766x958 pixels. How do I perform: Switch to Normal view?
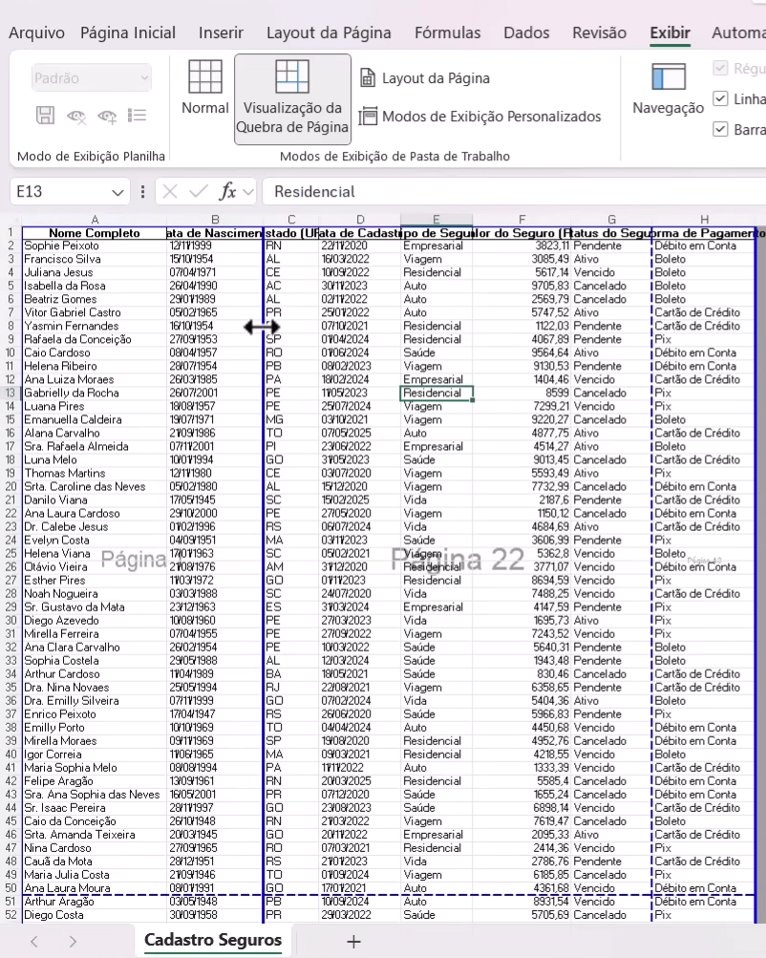(x=204, y=87)
